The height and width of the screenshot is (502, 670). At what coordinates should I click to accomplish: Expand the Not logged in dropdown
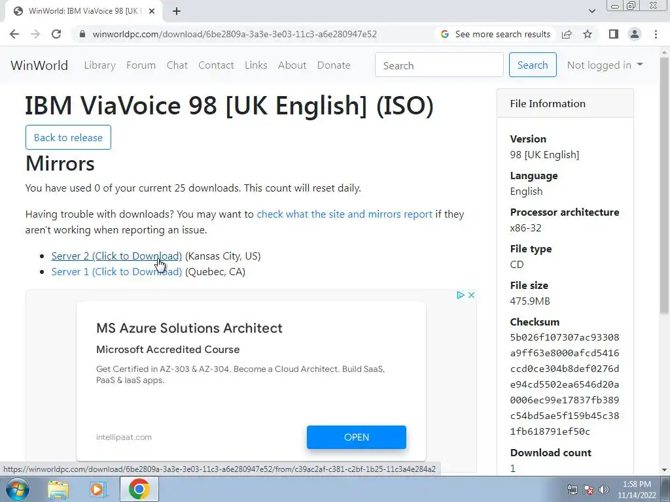[605, 65]
